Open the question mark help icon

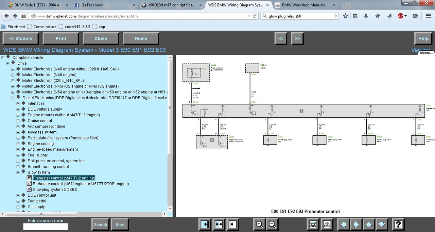coord(398,225)
